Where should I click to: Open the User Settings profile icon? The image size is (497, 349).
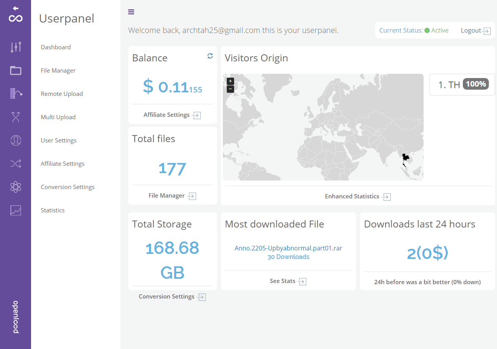pyautogui.click(x=16, y=140)
